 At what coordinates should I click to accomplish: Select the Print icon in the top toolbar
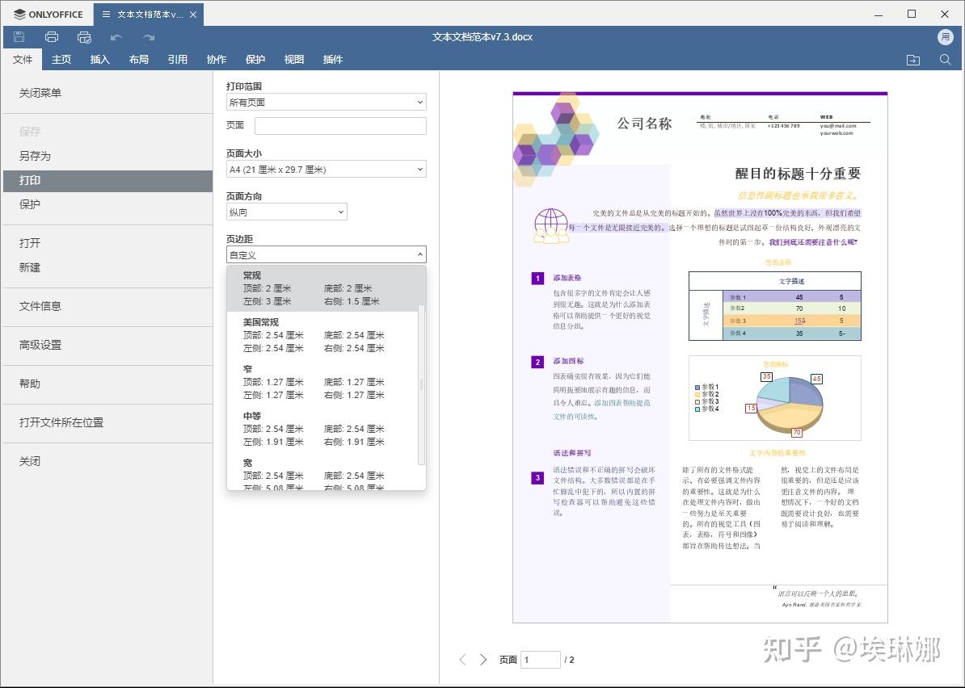(51, 36)
